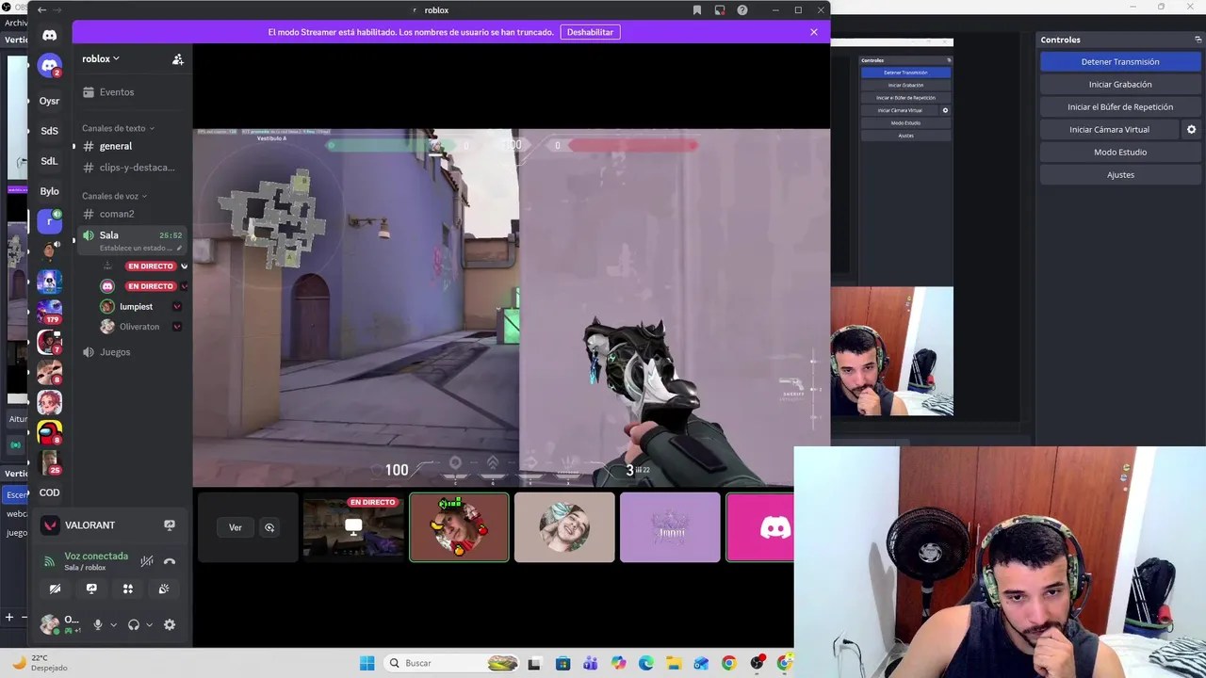Open the activities launcher icon

tap(128, 589)
